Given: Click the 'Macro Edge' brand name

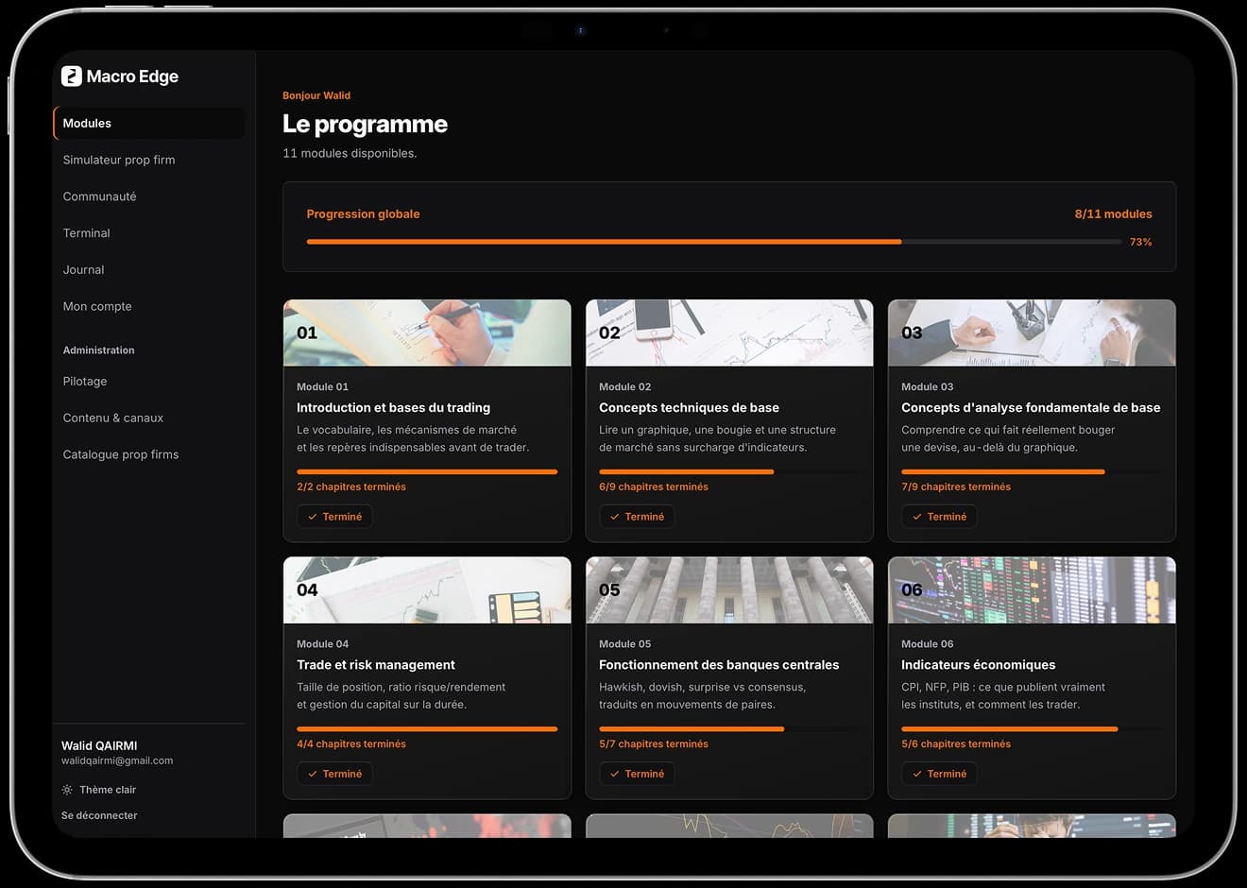Looking at the screenshot, I should pos(132,77).
